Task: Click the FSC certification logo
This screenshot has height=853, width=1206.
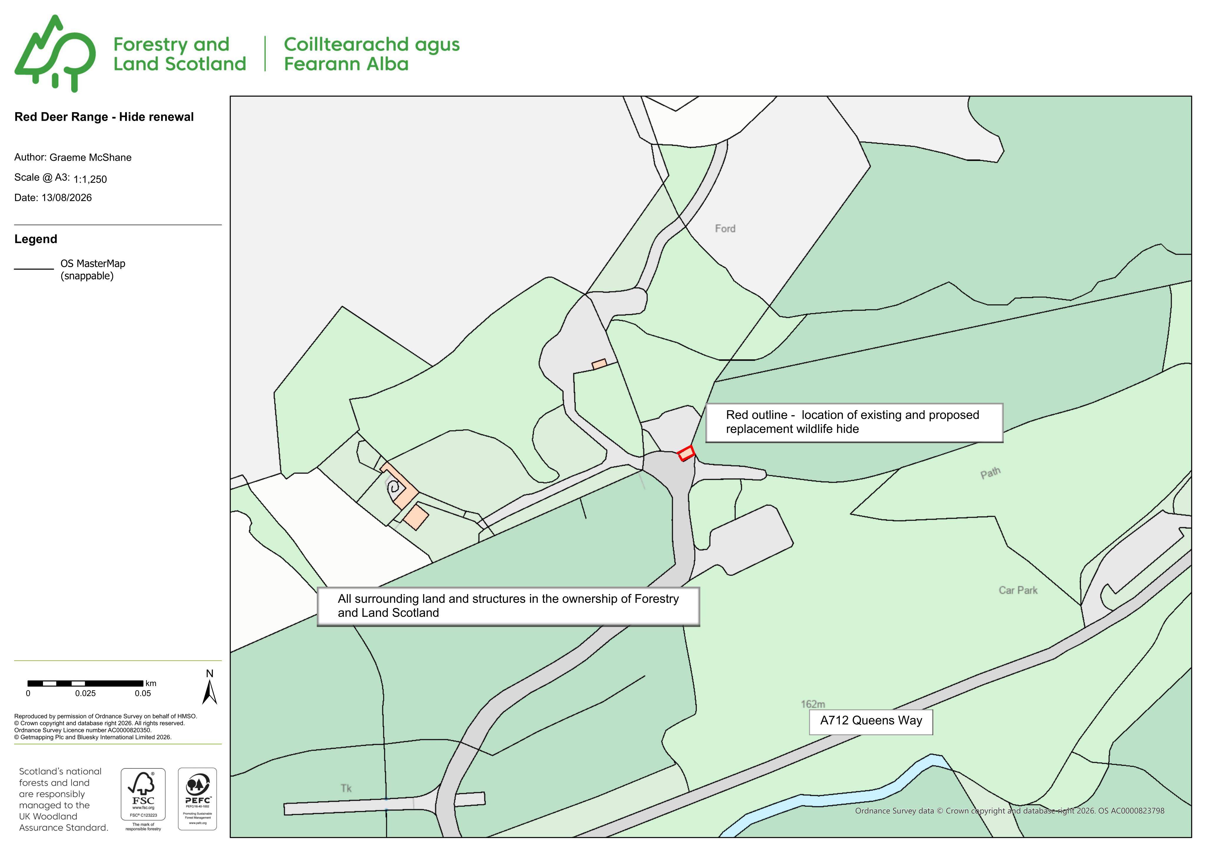Action: click(x=143, y=799)
